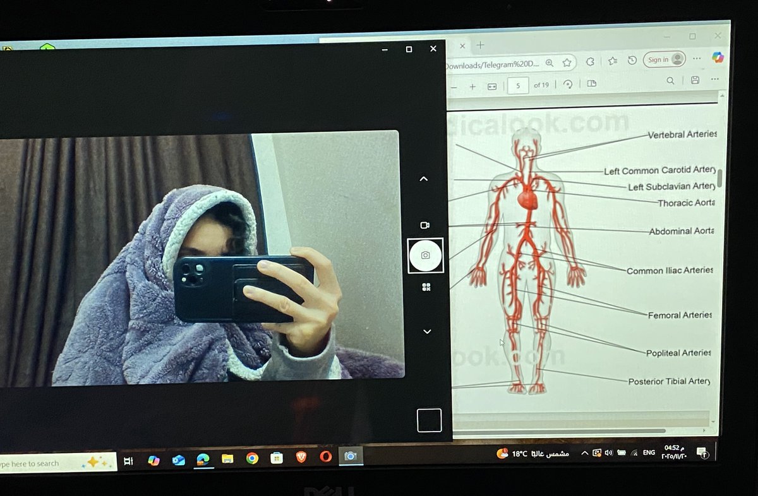Zoom in the PDF with plus
Viewport: 758px width, 496px height.
472,86
